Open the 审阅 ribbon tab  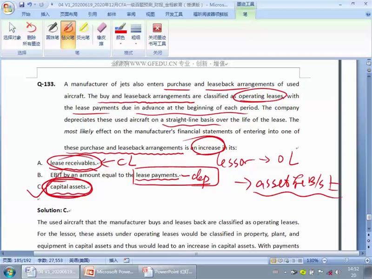point(131,14)
